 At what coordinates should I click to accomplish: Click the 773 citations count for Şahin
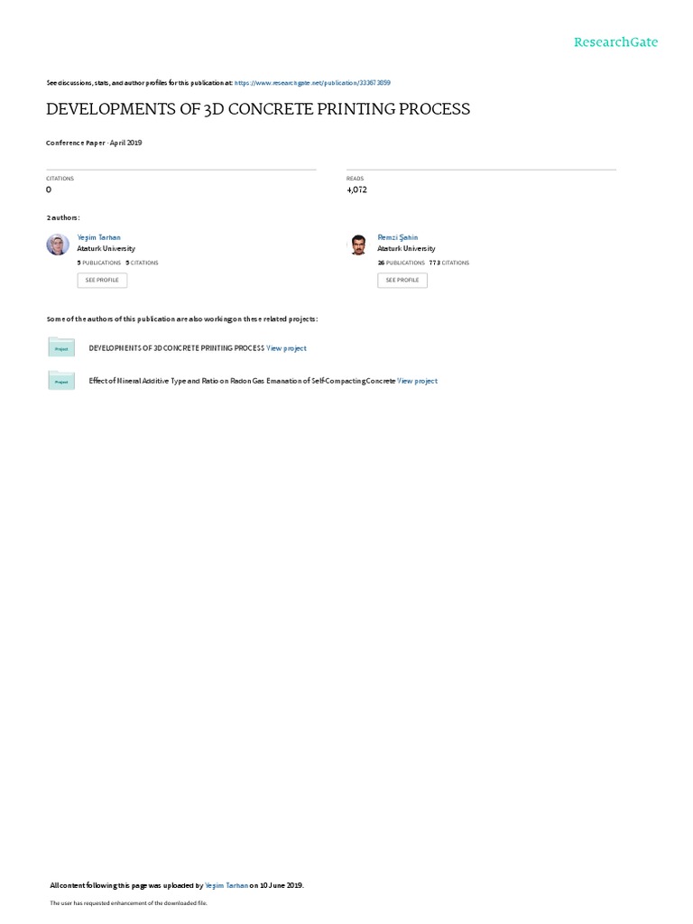(449, 263)
